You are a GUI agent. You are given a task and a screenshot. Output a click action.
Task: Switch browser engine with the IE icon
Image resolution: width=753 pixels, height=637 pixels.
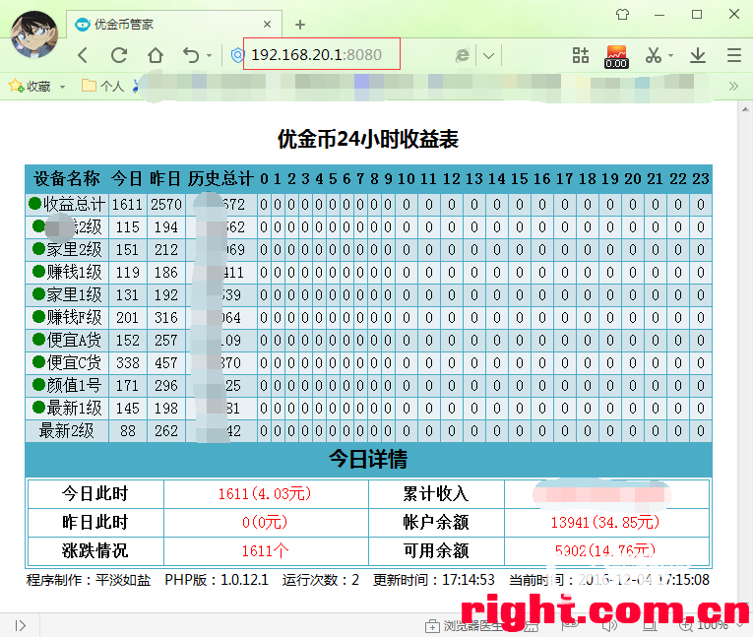(x=462, y=55)
